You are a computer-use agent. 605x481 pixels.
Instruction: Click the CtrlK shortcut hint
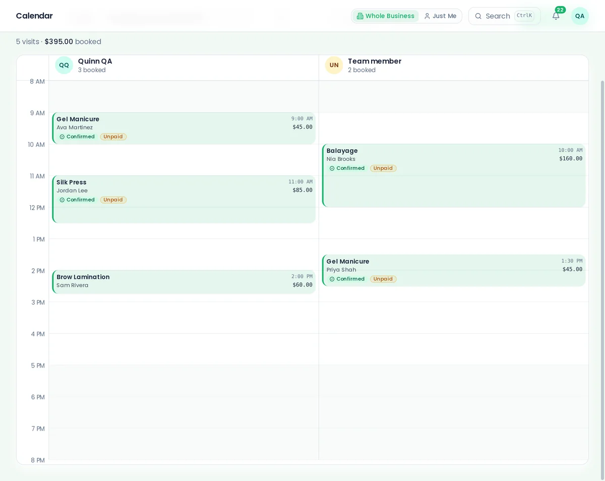(524, 16)
